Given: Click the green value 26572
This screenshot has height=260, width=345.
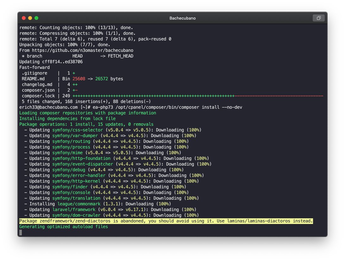Looking at the screenshot, I should [x=101, y=79].
